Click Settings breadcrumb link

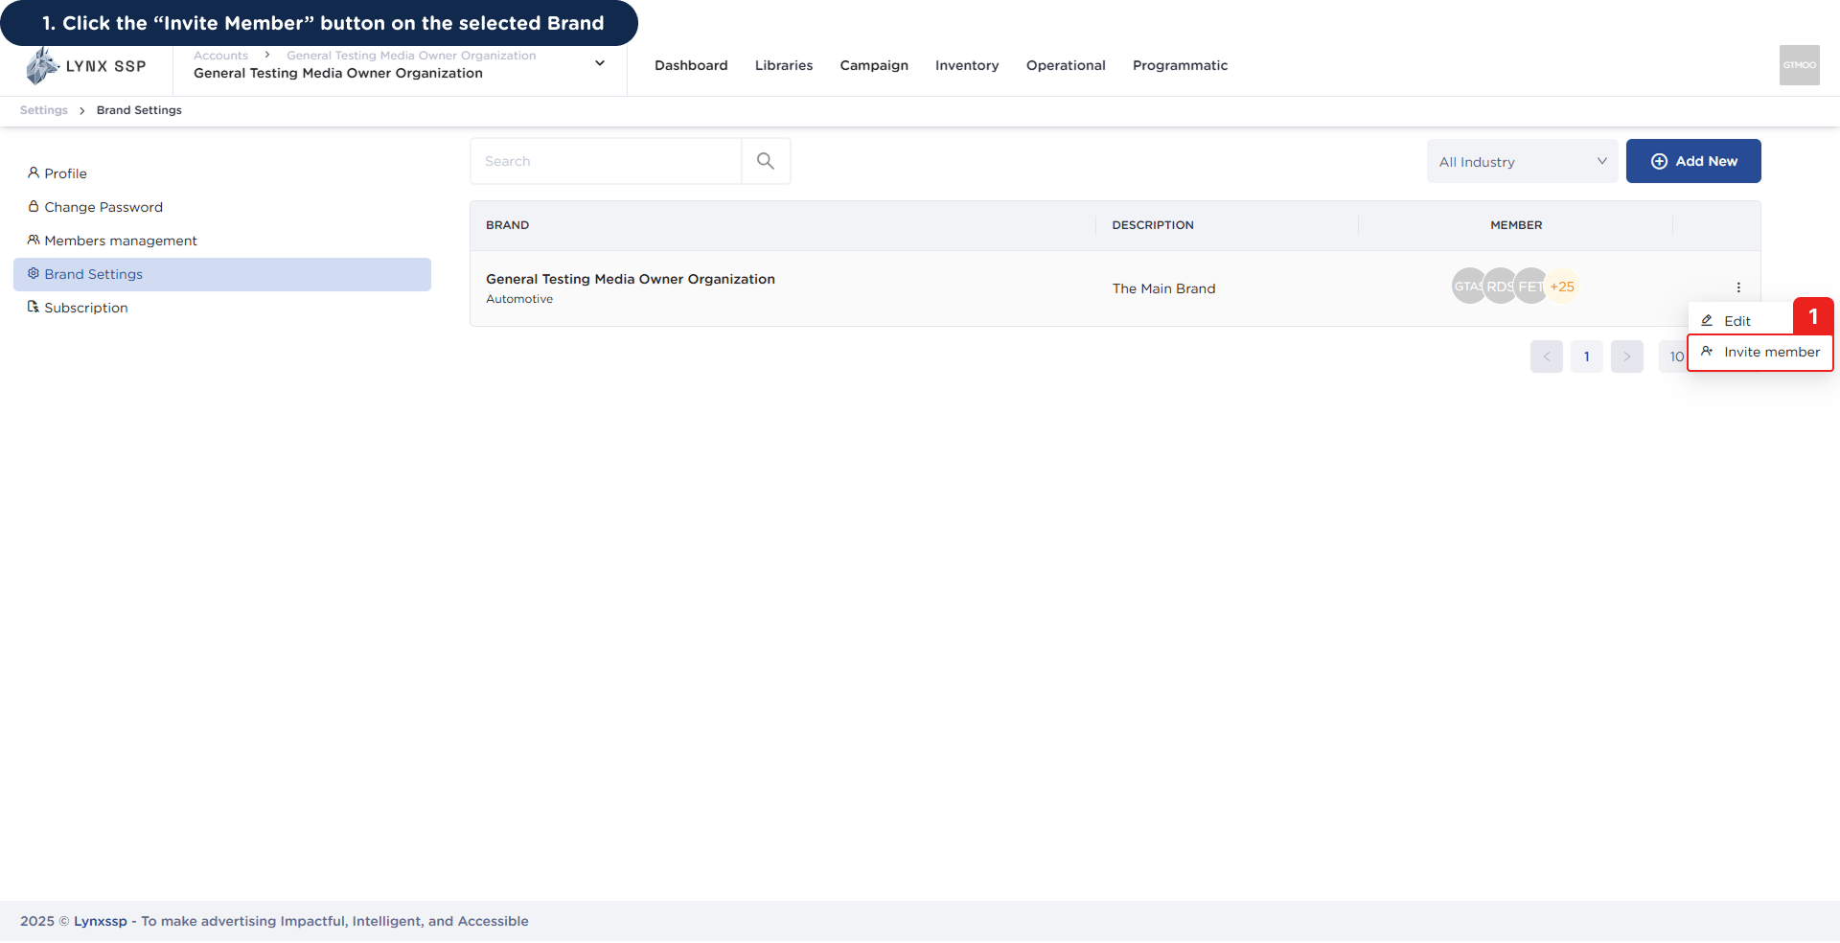(44, 110)
